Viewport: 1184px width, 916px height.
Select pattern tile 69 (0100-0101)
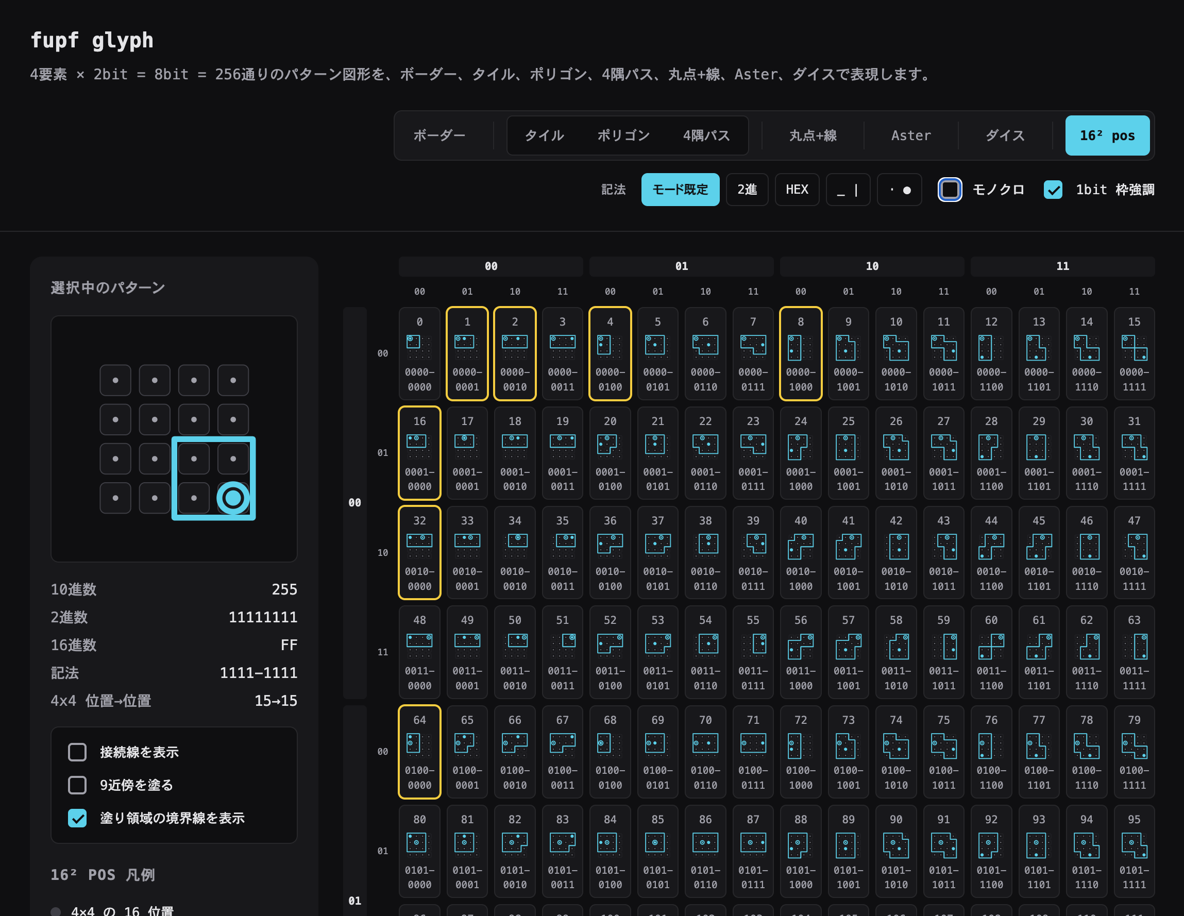pos(657,752)
